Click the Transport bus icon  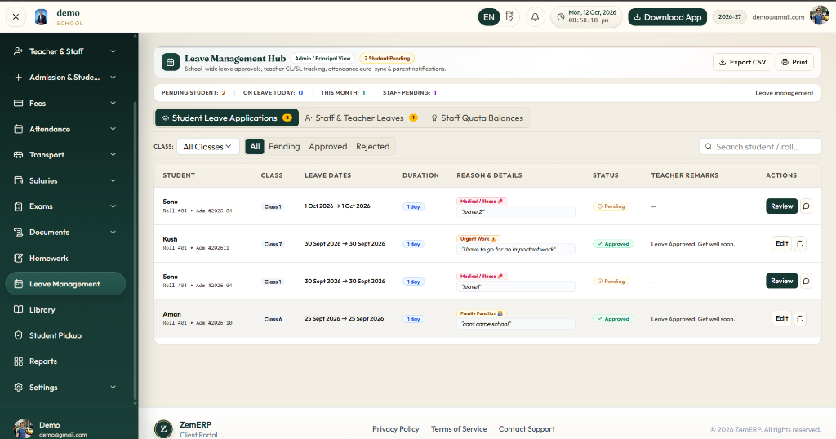pyautogui.click(x=18, y=155)
